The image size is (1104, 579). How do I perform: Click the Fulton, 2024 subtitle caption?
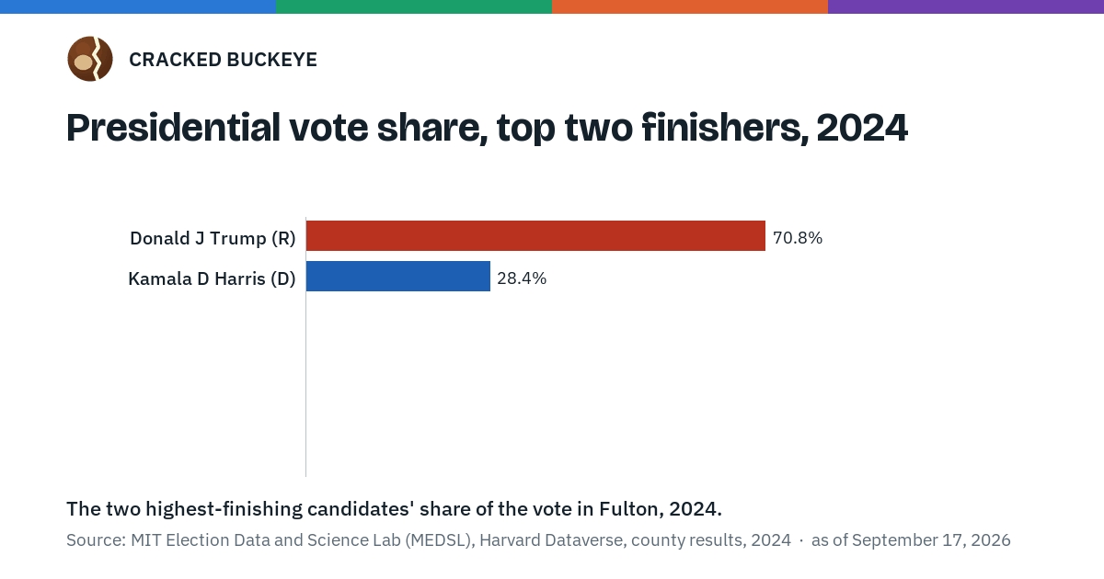point(394,509)
